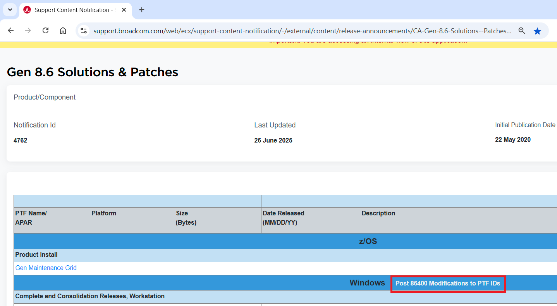Click the Last Updated label
Viewport: 557px width, 306px height.
coord(275,125)
